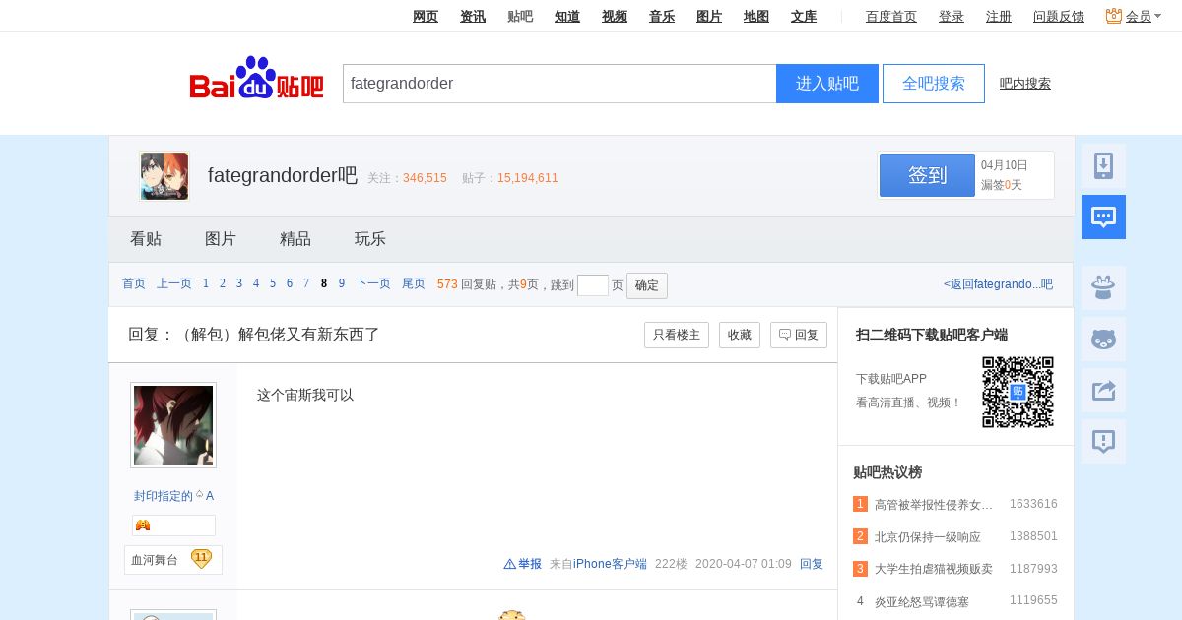Click the fategrandorder forum avatar image
Image resolution: width=1182 pixels, height=620 pixels.
coord(164,176)
